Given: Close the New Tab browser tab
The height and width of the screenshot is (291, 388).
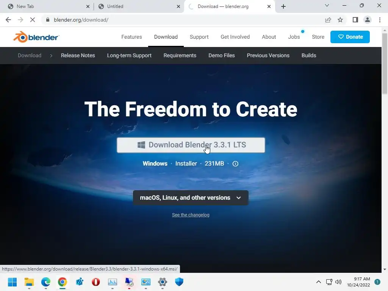Looking at the screenshot, I should [88, 6].
